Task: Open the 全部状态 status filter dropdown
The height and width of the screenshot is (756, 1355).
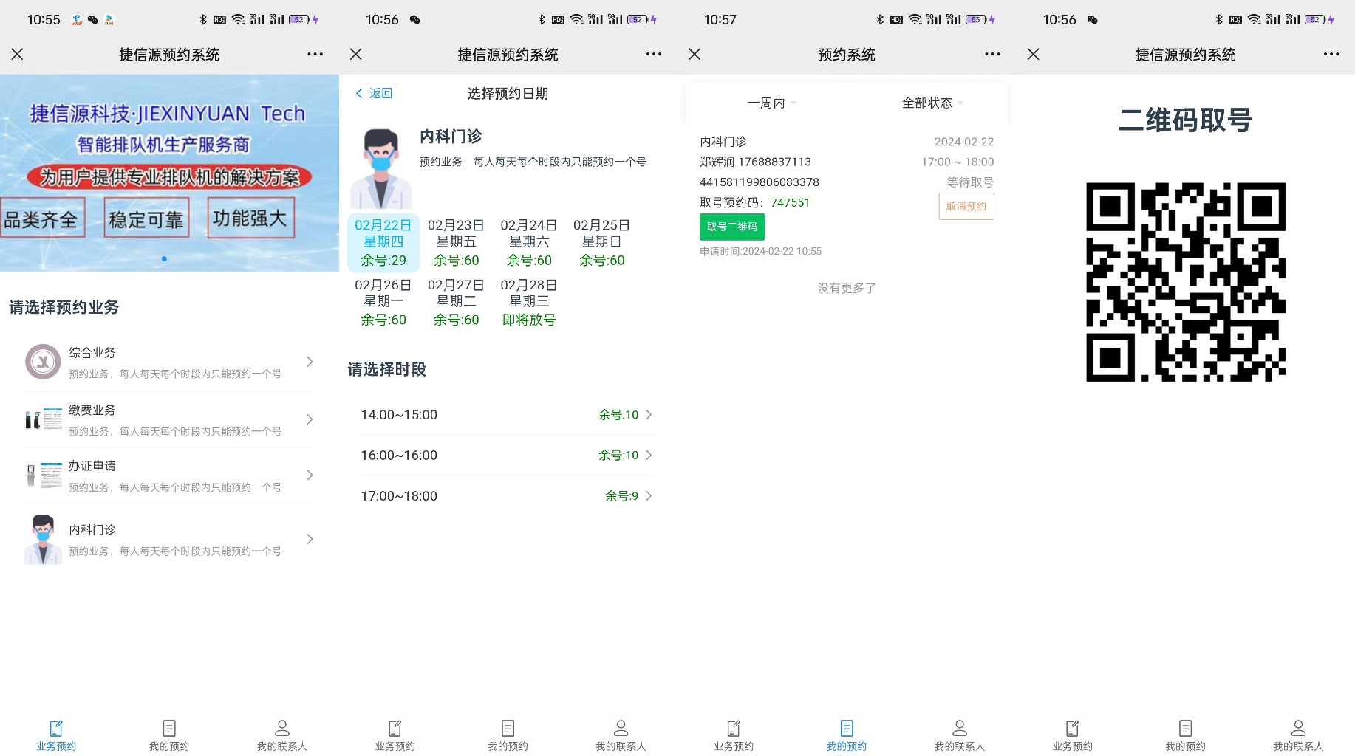Action: [932, 103]
